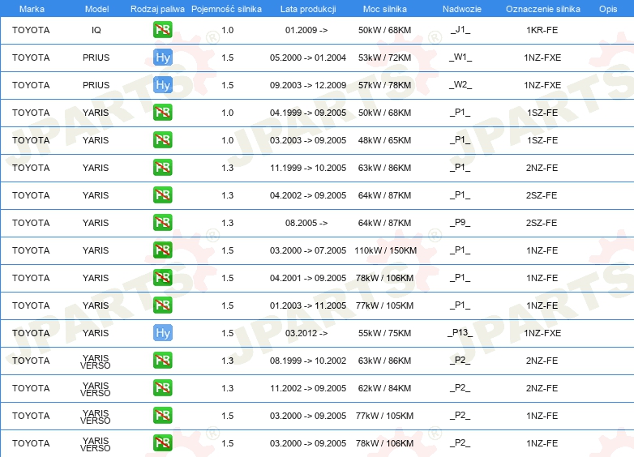Select power value 57kW / 78KM

[x=384, y=85]
